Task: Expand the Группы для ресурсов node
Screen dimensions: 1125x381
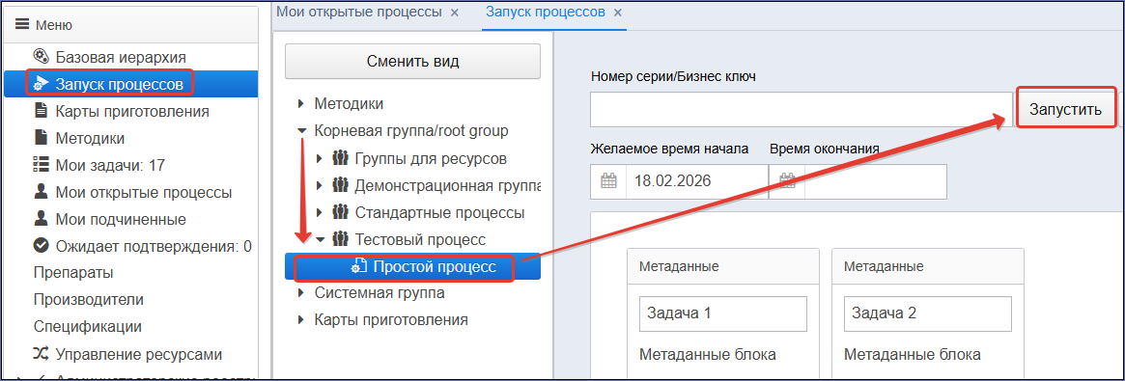Action: pos(320,158)
